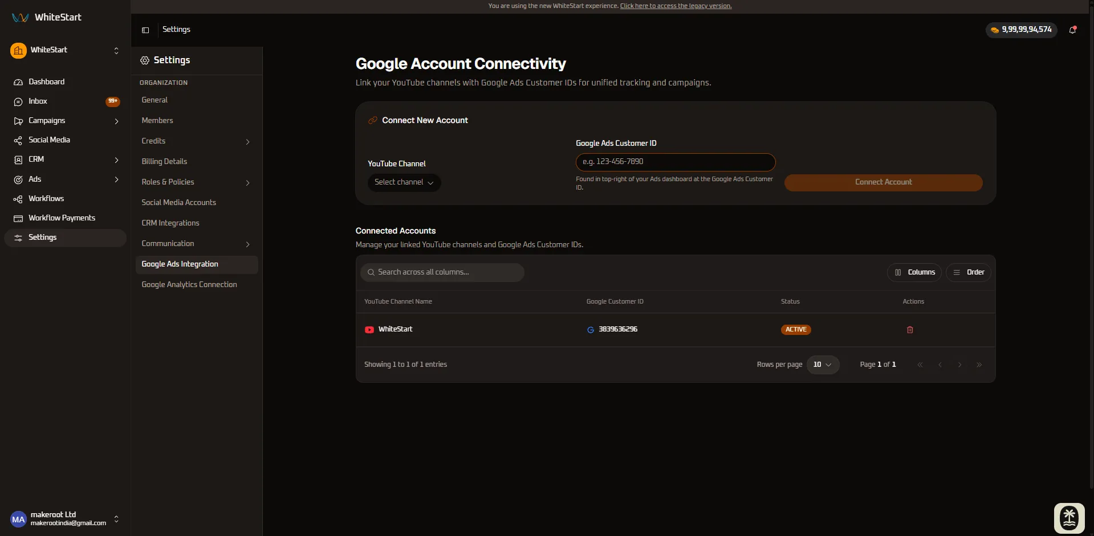The height and width of the screenshot is (536, 1094).
Task: Toggle the sidebar panel icon
Action: (145, 30)
